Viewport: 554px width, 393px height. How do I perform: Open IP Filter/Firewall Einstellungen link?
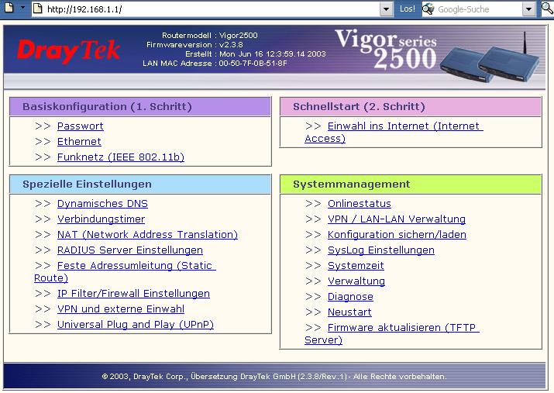click(x=133, y=294)
